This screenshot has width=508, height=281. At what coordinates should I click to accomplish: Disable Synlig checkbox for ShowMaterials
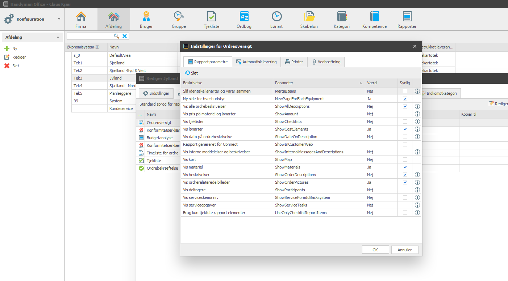405,167
